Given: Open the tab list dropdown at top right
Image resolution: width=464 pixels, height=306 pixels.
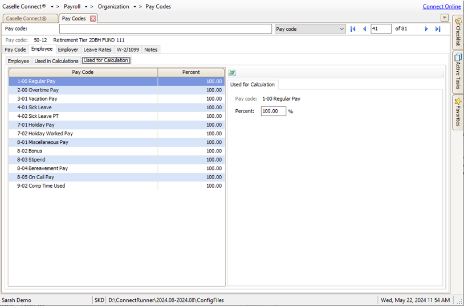Looking at the screenshot, I should click(x=444, y=18).
